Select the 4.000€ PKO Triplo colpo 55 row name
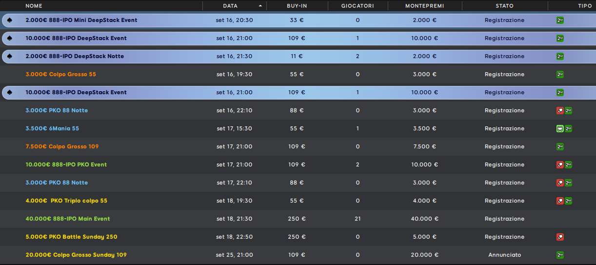The image size is (596, 265). (66, 201)
